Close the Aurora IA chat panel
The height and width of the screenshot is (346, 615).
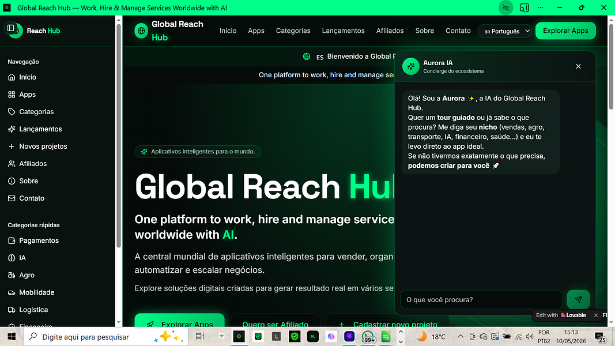click(x=578, y=66)
